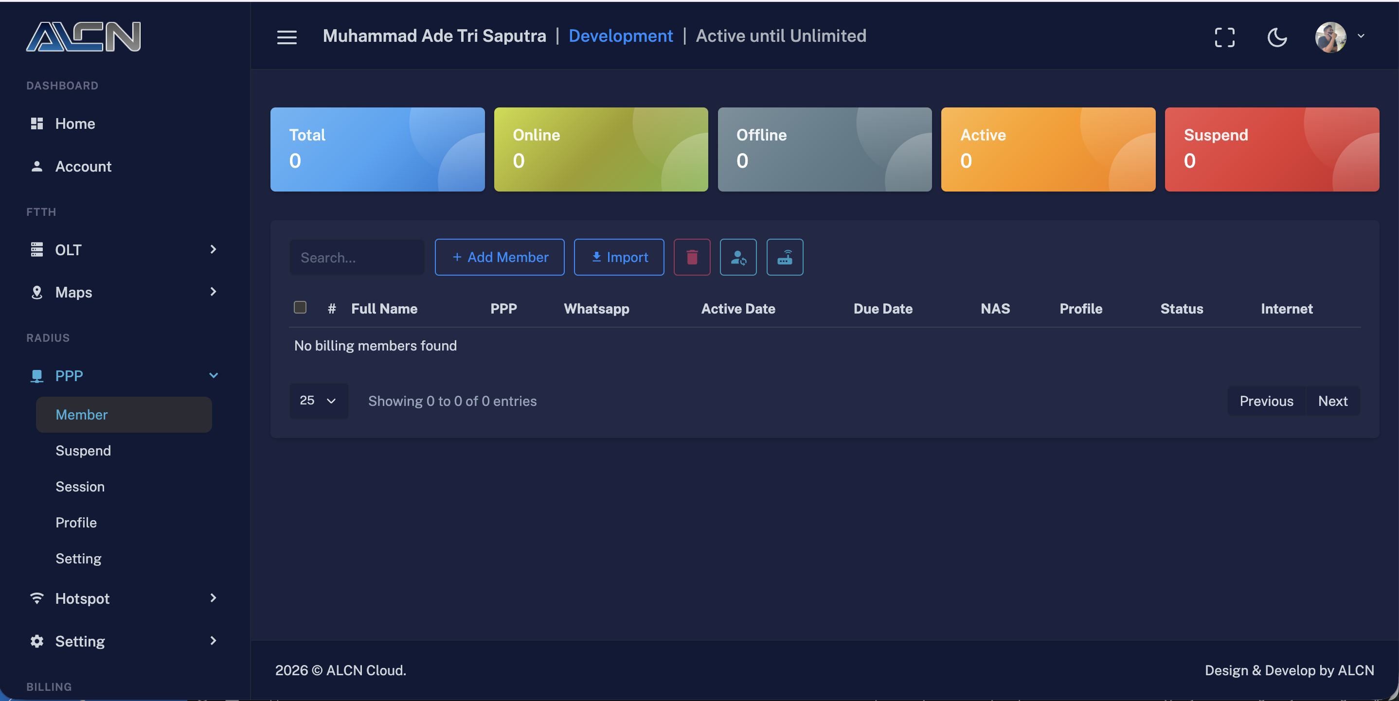Viewport: 1399px width, 701px height.
Task: Sort by NAS column header
Action: (995, 308)
